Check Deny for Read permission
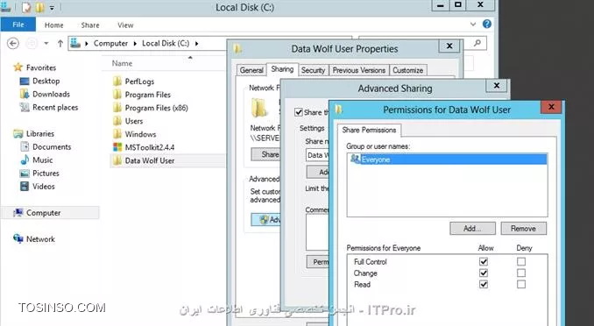Viewport: 594px width, 326px height. coord(521,284)
